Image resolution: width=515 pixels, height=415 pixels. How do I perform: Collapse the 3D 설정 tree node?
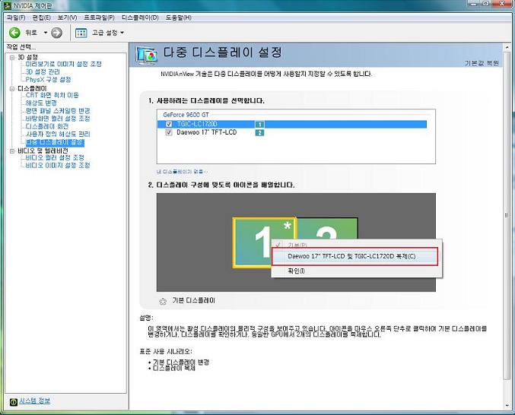click(12, 58)
